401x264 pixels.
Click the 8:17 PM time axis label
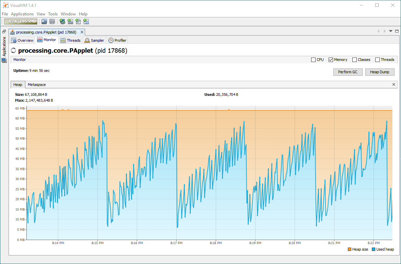(x=176, y=243)
